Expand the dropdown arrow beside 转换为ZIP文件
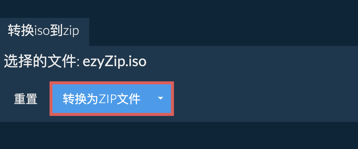The width and height of the screenshot is (358, 149). (x=161, y=98)
